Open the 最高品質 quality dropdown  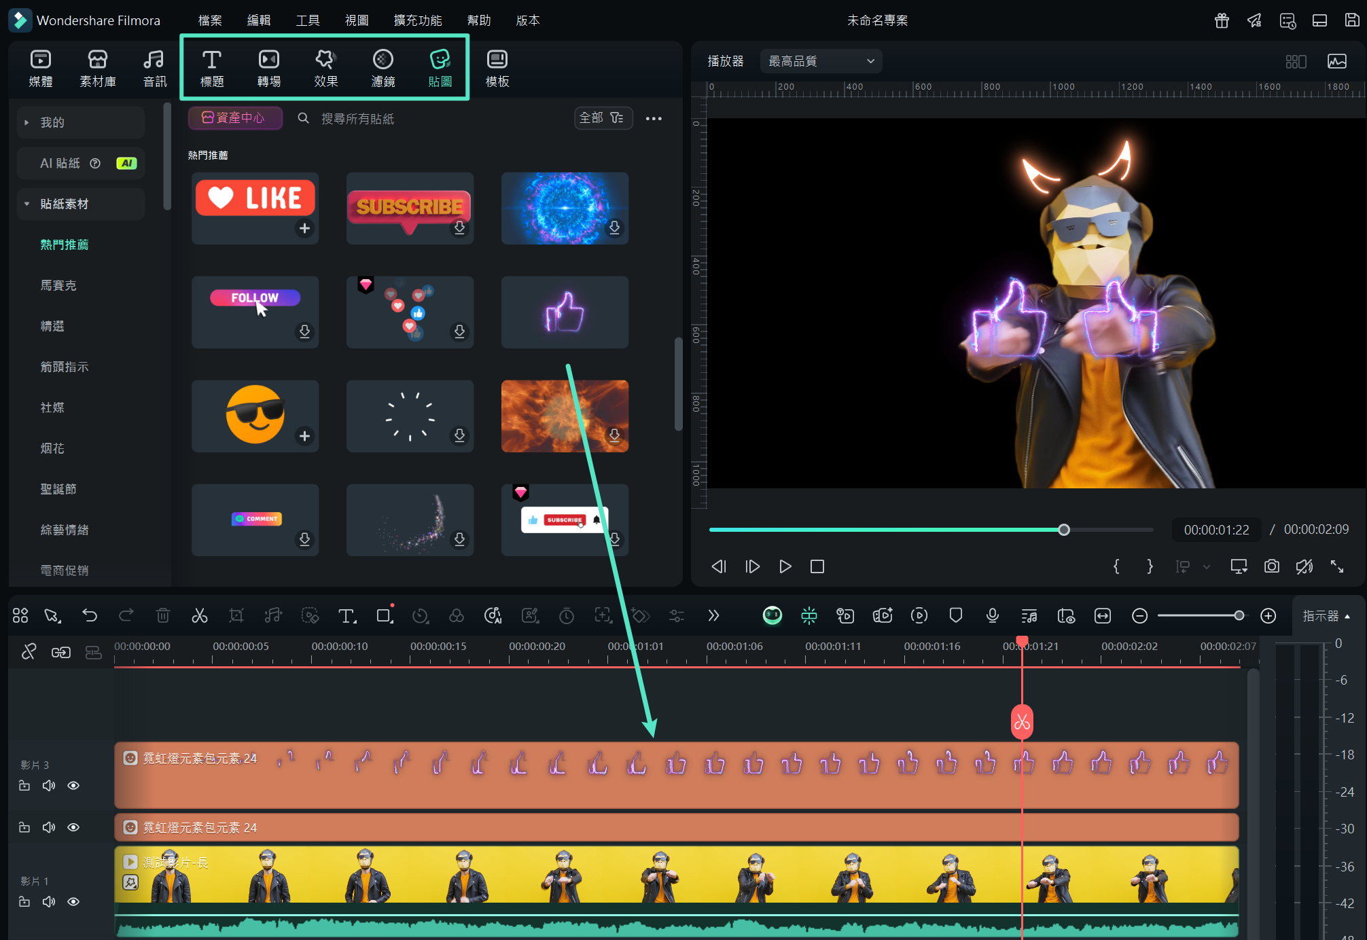tap(821, 61)
